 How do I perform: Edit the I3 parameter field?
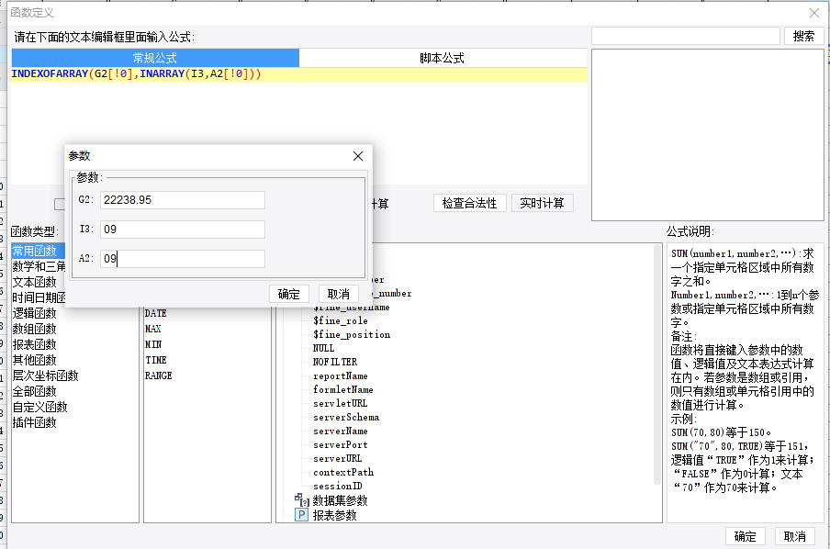click(x=182, y=230)
